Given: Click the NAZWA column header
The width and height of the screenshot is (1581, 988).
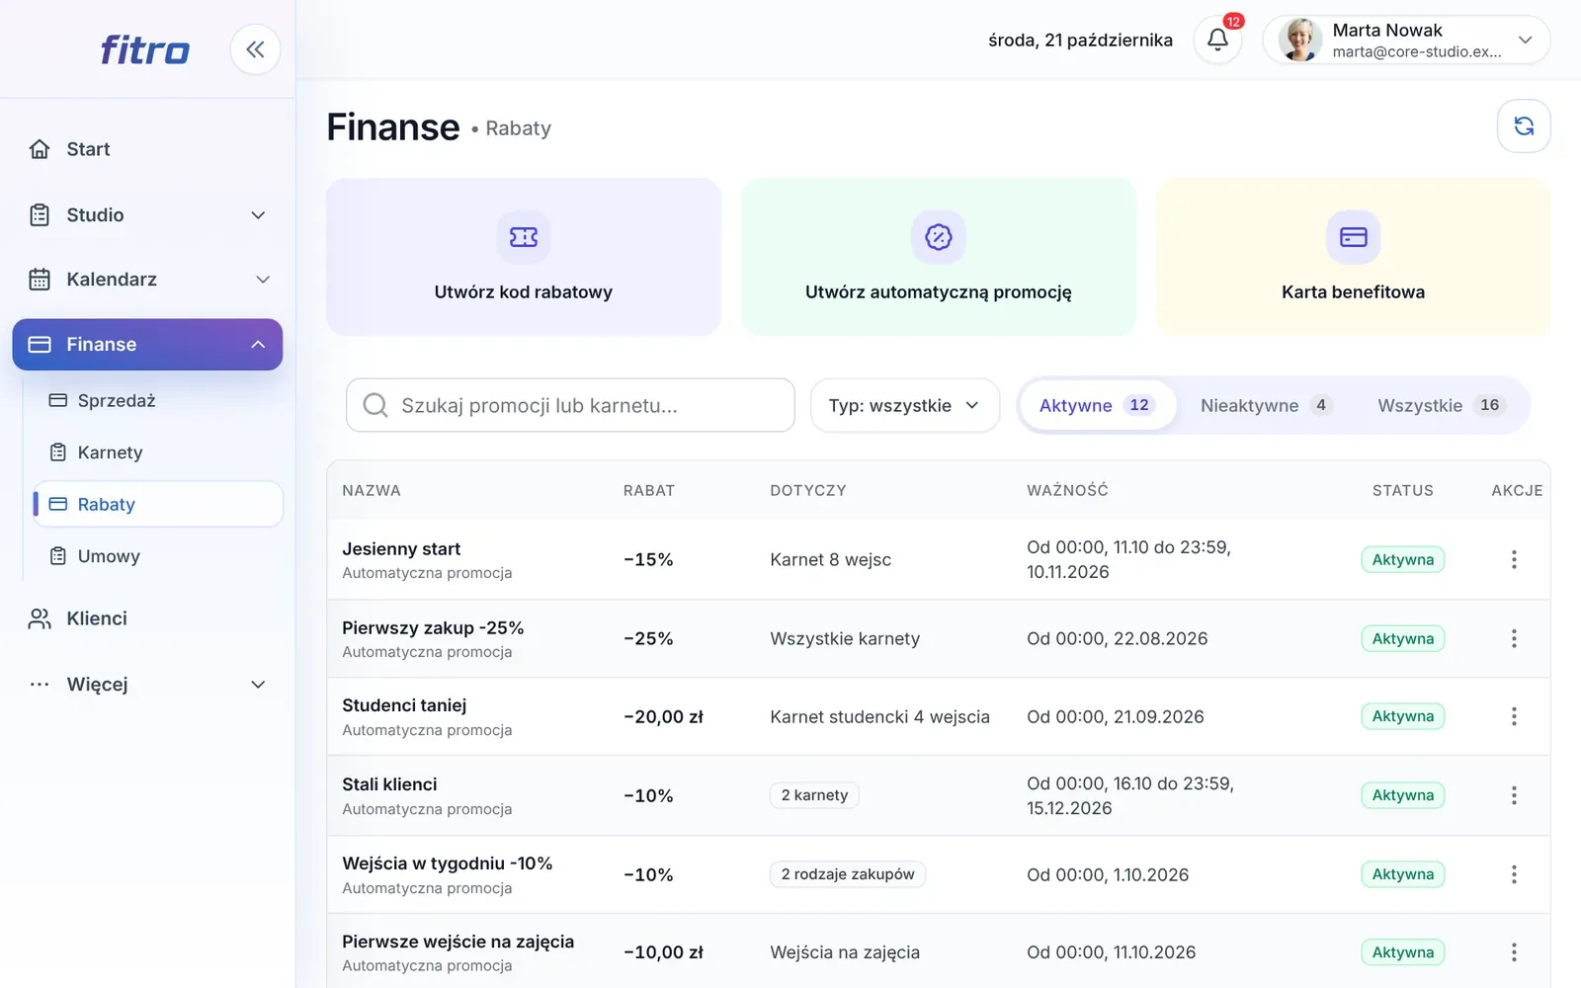Looking at the screenshot, I should [x=372, y=490].
